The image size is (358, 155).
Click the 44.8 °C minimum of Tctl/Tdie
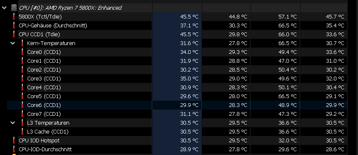(238, 16)
